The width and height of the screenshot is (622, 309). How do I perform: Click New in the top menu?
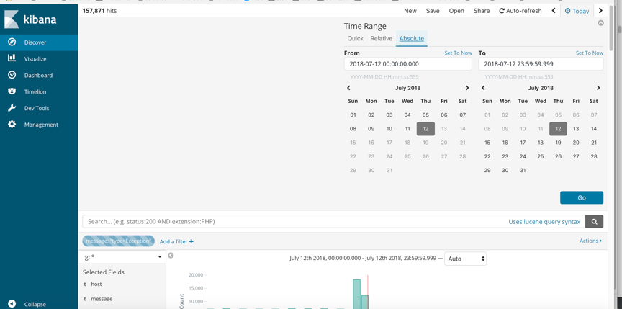click(x=410, y=11)
